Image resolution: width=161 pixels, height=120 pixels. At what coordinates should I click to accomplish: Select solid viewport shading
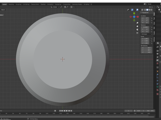[x=147, y=10]
